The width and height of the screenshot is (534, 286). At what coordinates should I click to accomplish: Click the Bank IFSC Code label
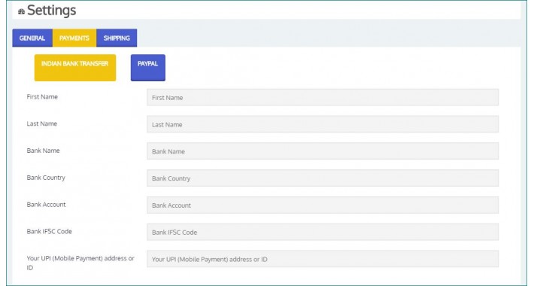50,232
